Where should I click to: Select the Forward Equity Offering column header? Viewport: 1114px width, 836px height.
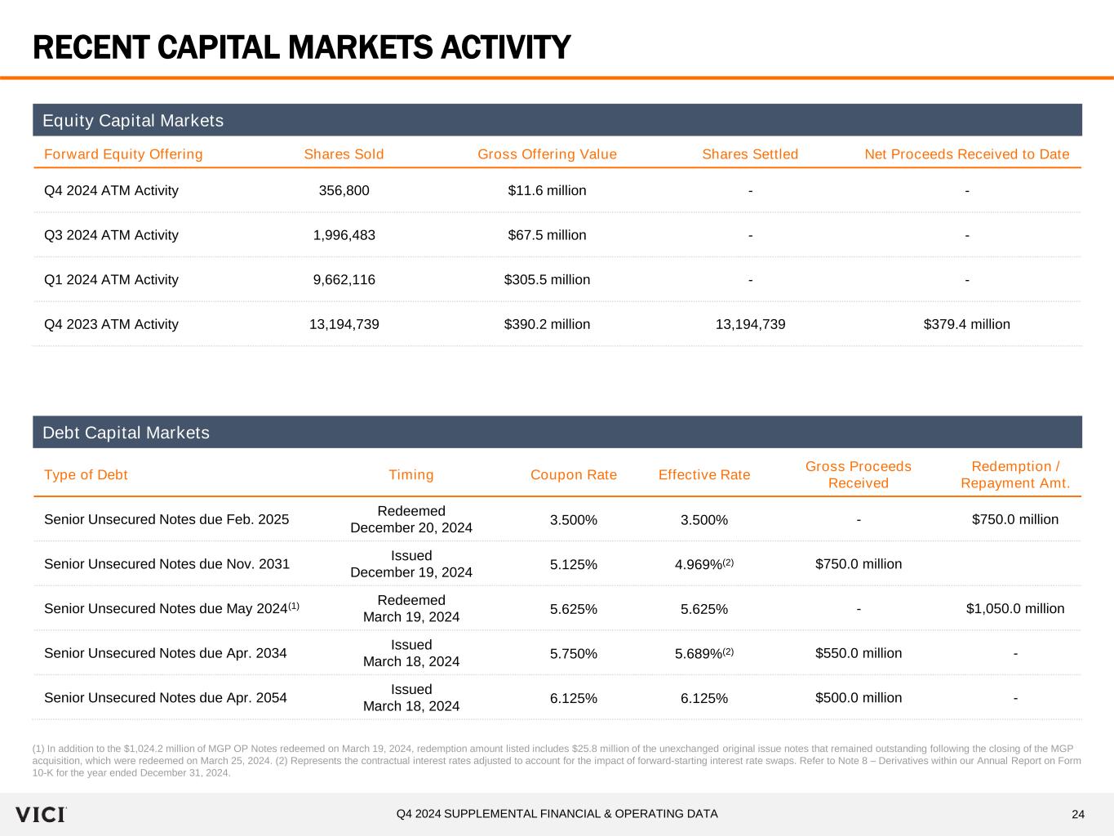pos(123,154)
